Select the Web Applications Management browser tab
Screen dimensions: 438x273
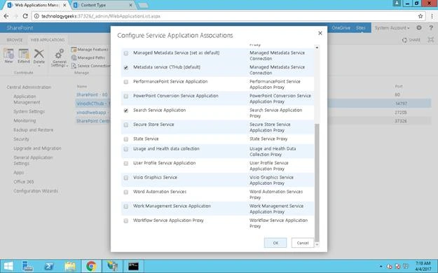point(36,5)
